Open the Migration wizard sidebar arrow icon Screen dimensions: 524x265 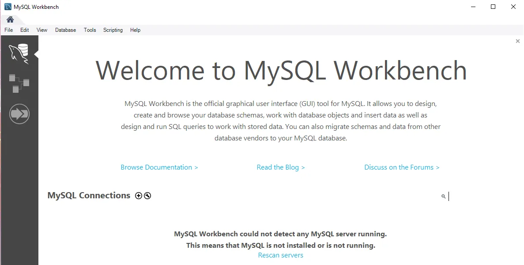(19, 114)
